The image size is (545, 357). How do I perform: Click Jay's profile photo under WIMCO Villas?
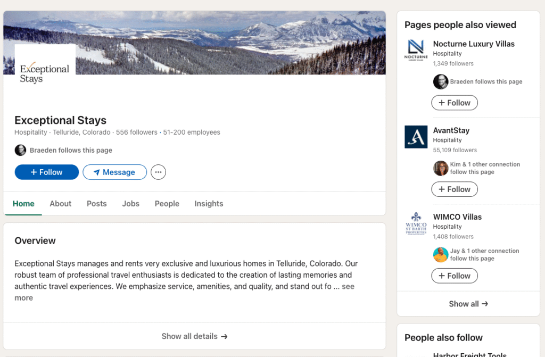click(x=441, y=255)
